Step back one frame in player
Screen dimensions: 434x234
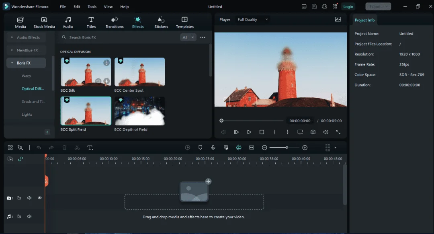[223, 132]
